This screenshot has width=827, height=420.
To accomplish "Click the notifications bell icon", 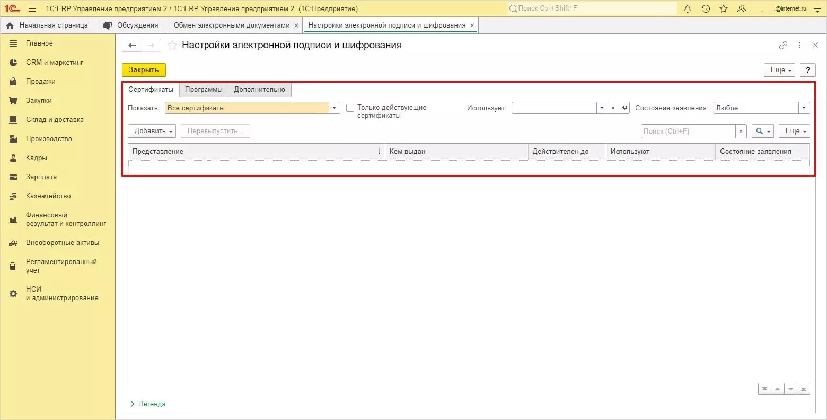I will click(x=688, y=8).
